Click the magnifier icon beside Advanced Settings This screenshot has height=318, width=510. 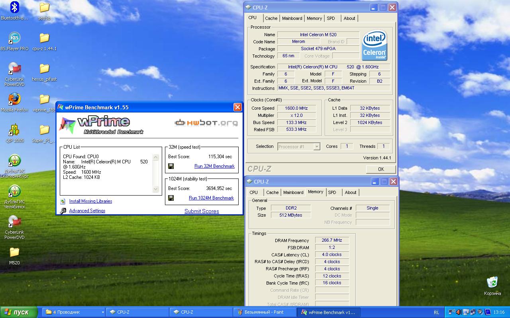tap(63, 211)
